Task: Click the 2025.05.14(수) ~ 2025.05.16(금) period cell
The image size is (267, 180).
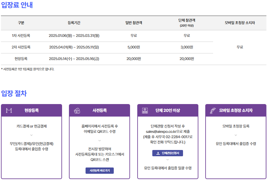Action: pyautogui.click(x=74, y=59)
